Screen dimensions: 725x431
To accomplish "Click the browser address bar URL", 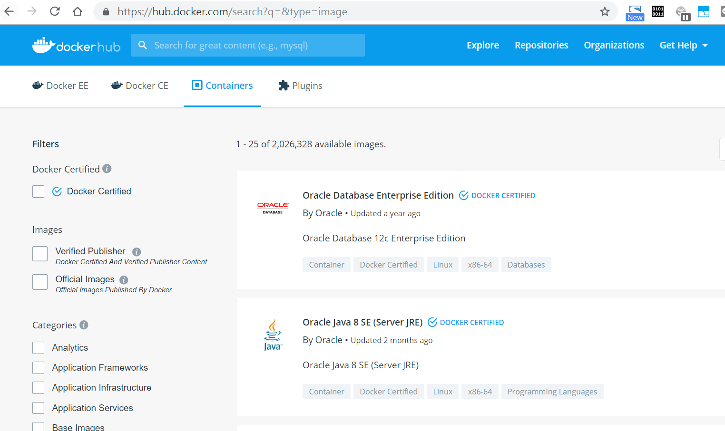I will 233,11.
